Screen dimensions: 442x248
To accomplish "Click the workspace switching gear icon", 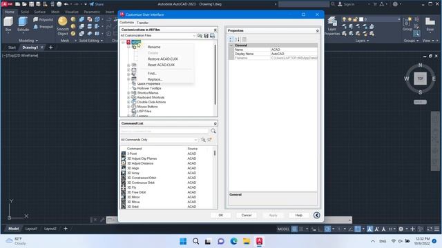I will [x=401, y=229].
